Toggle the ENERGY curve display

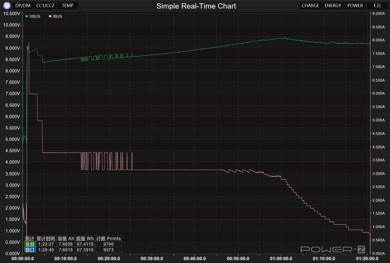(333, 5)
